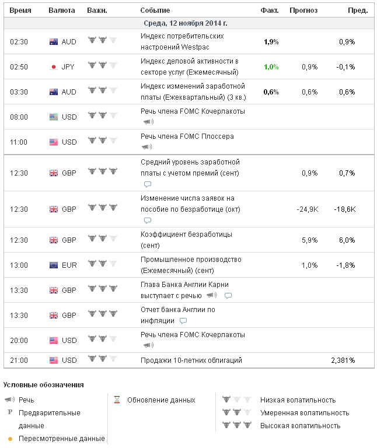Click the speech megaphone beside Карни выступает с речью
377x448 pixels.
point(212,296)
